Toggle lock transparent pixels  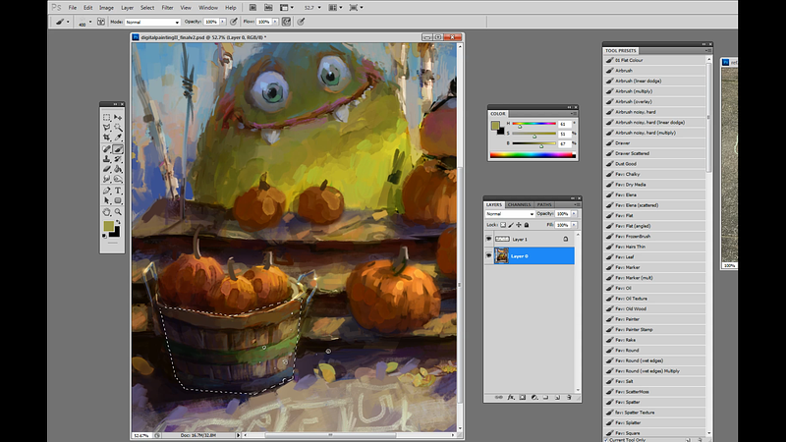coord(503,225)
